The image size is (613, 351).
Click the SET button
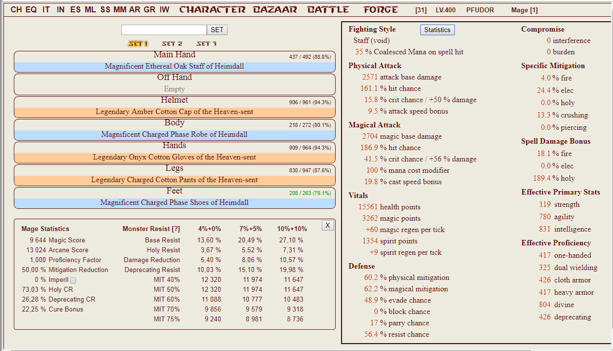tap(217, 30)
